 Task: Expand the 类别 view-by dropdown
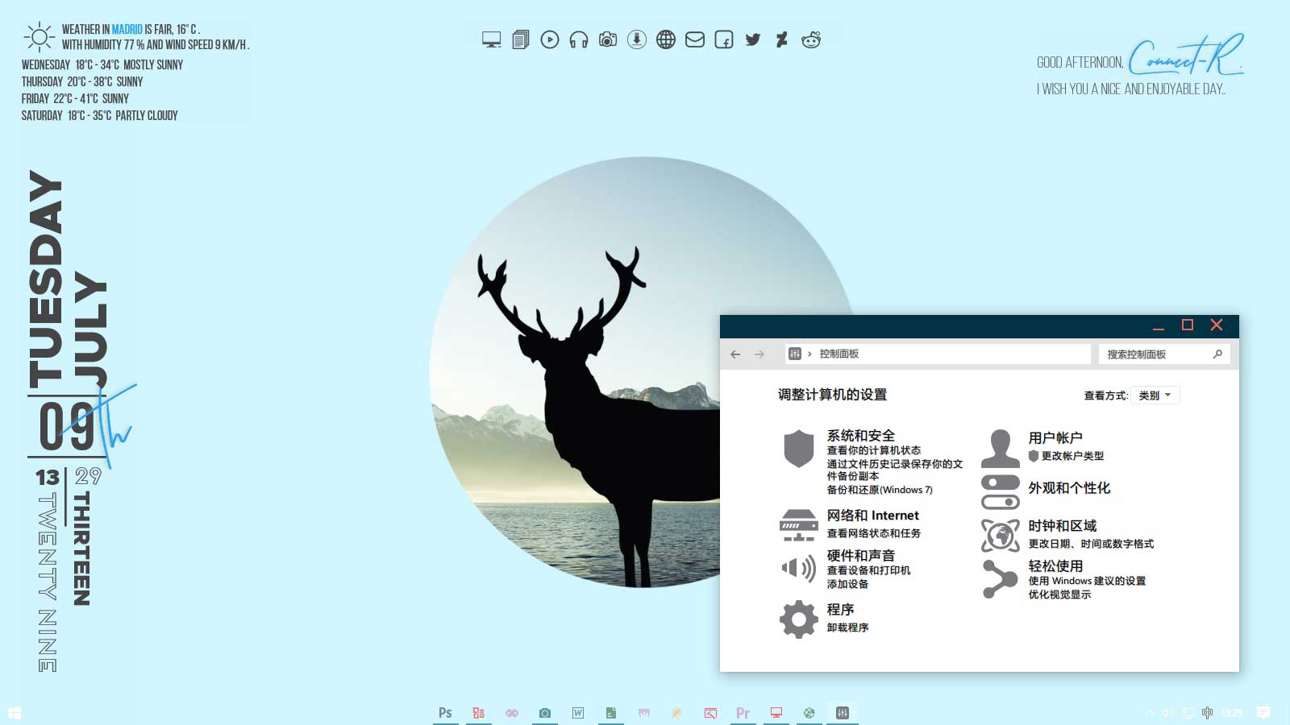[1155, 396]
